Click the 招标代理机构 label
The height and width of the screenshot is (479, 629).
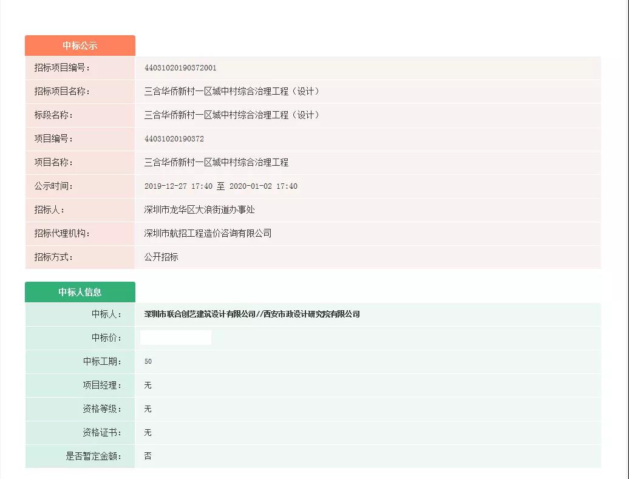pyautogui.click(x=62, y=234)
